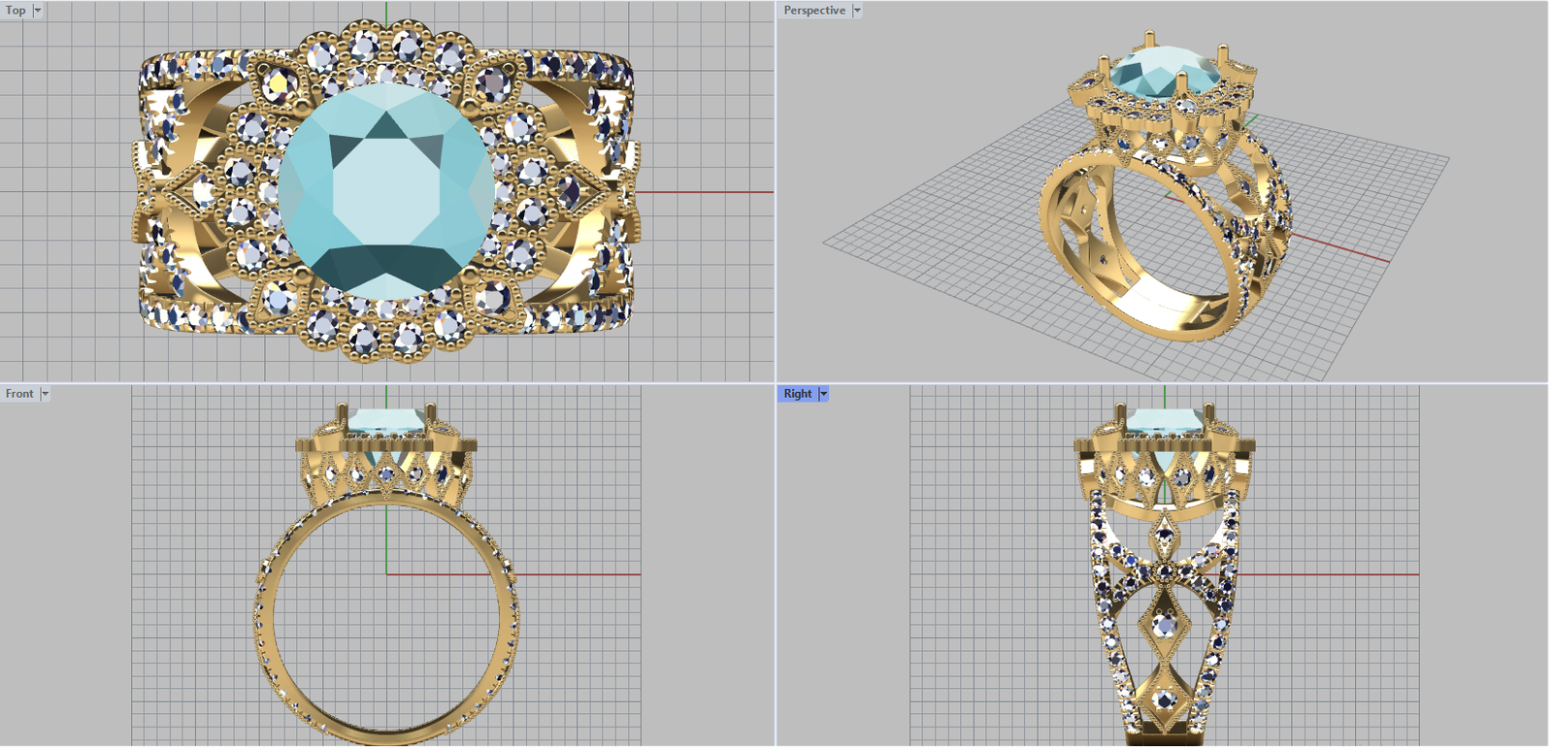Image resolution: width=1553 pixels, height=749 pixels.
Task: Click the Top viewport title label
Action: coord(16,11)
